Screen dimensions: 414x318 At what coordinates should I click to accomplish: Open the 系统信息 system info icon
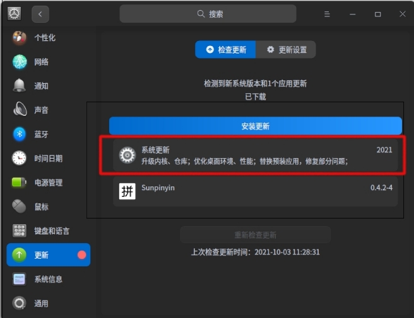click(x=19, y=279)
